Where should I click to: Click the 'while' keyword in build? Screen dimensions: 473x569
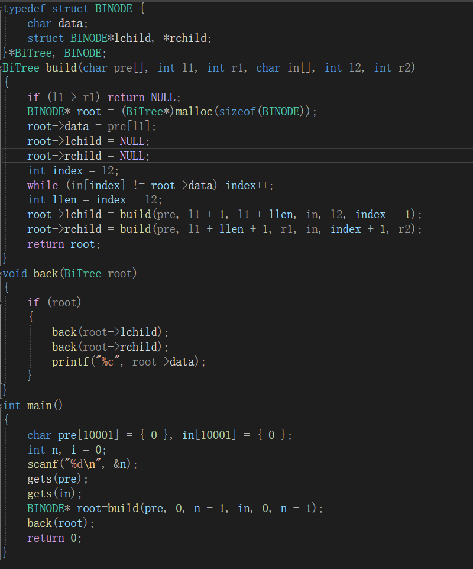click(x=42, y=185)
